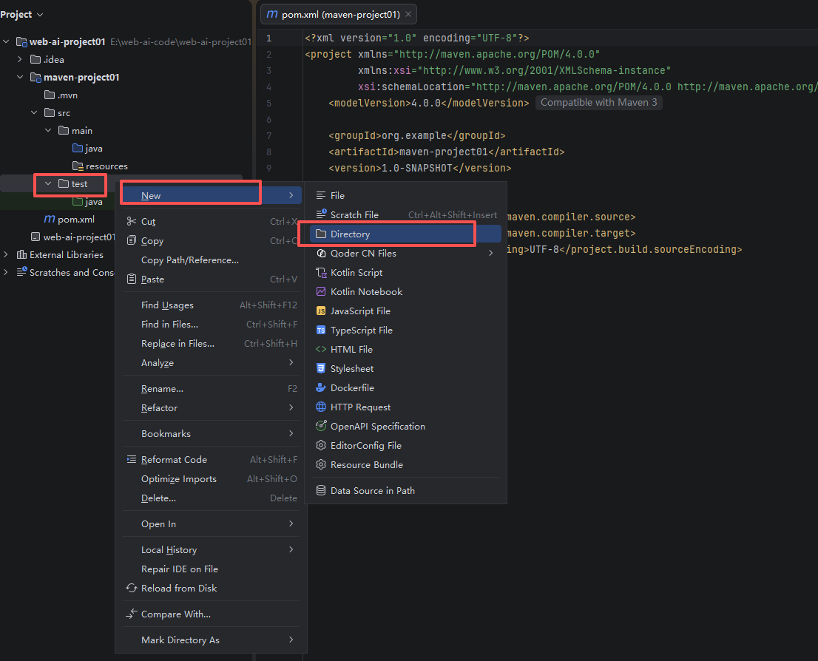Collapse the src folder in the tree

pyautogui.click(x=34, y=112)
